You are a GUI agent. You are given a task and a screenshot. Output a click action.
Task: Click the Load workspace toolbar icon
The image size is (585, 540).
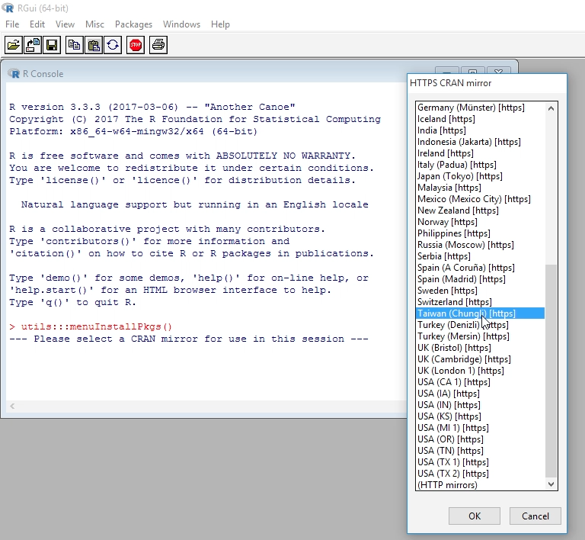click(33, 45)
